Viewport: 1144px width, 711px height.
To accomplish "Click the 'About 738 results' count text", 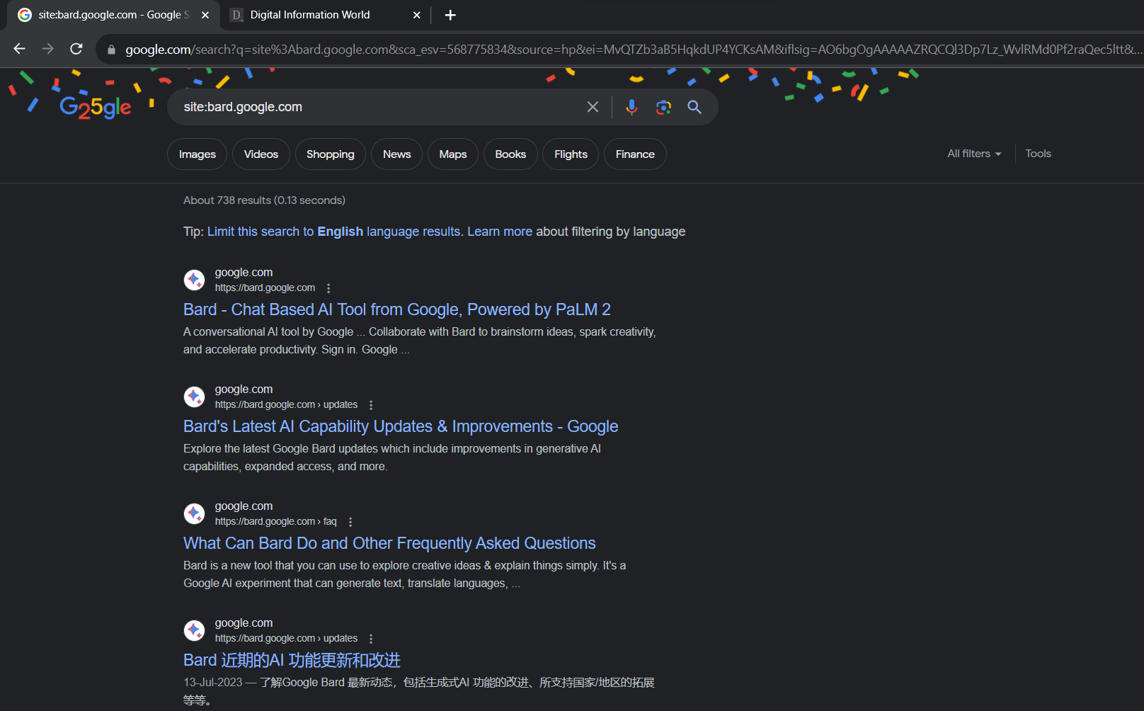I will click(x=264, y=200).
